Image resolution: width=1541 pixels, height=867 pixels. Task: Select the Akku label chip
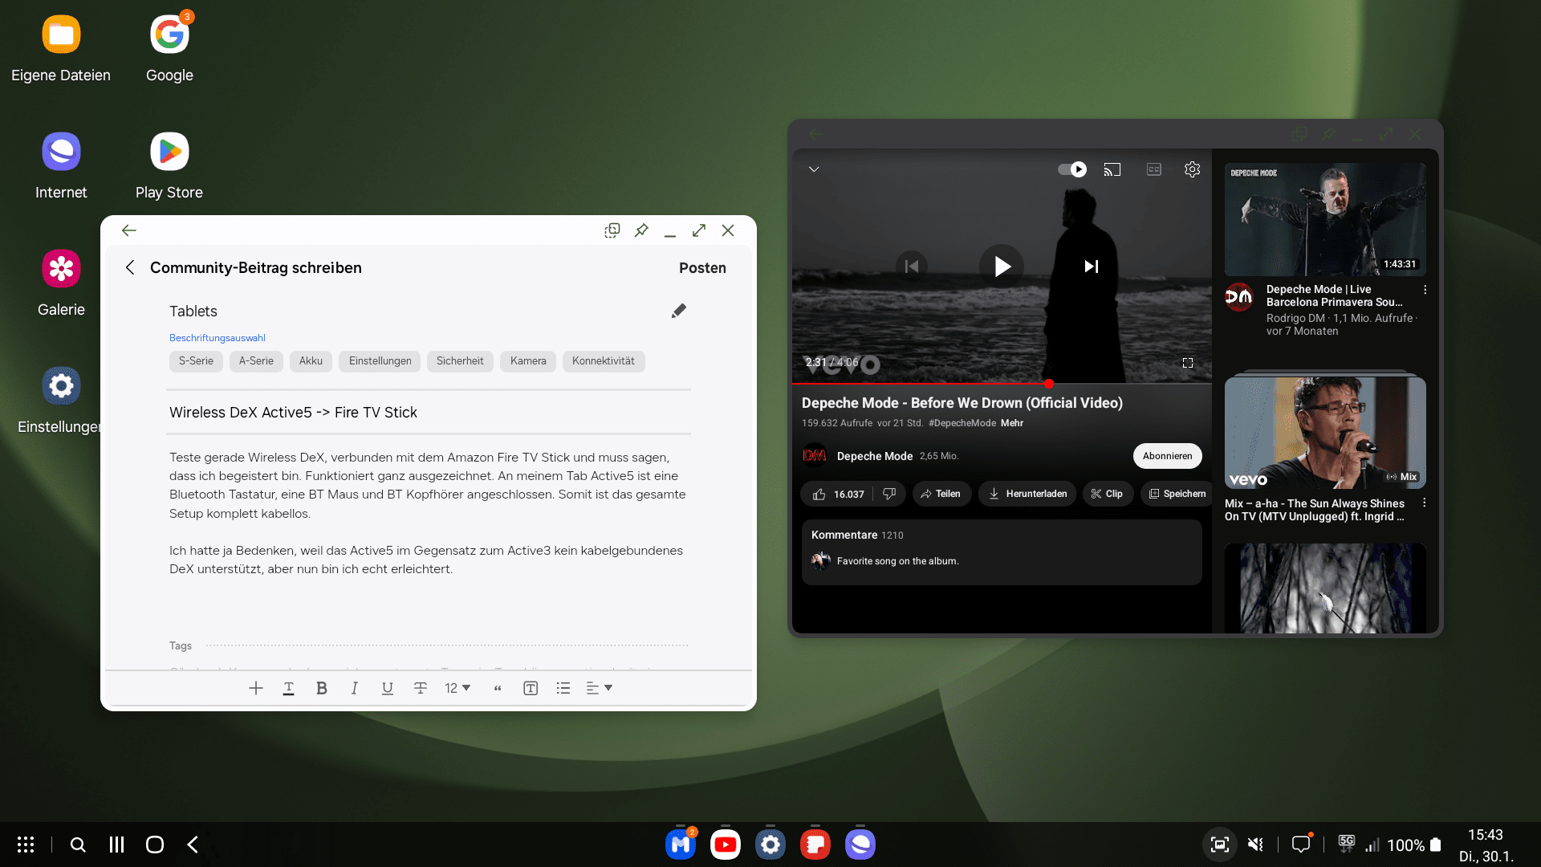311,361
